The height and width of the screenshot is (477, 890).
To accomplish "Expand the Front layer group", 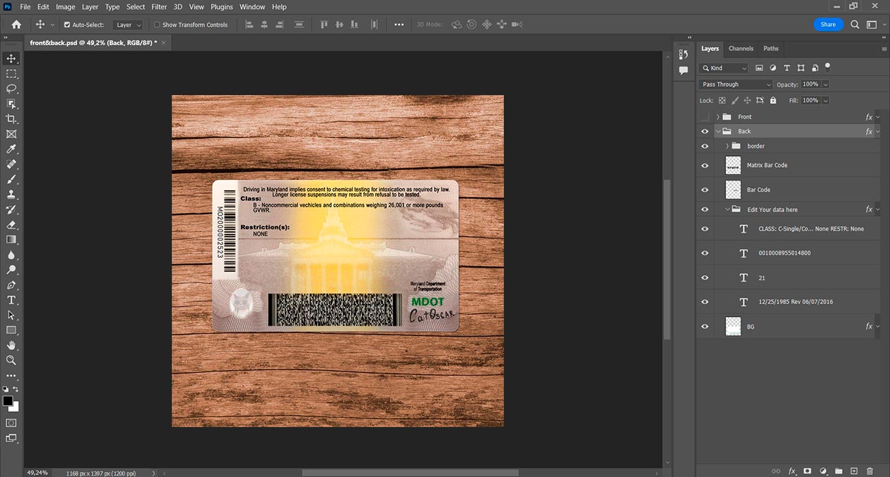I will (717, 117).
